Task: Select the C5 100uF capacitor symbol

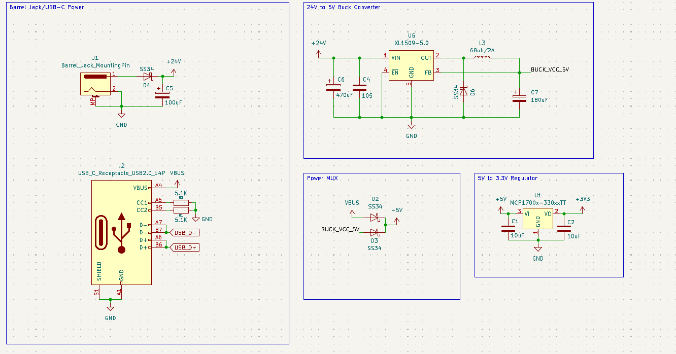Action: 162,94
